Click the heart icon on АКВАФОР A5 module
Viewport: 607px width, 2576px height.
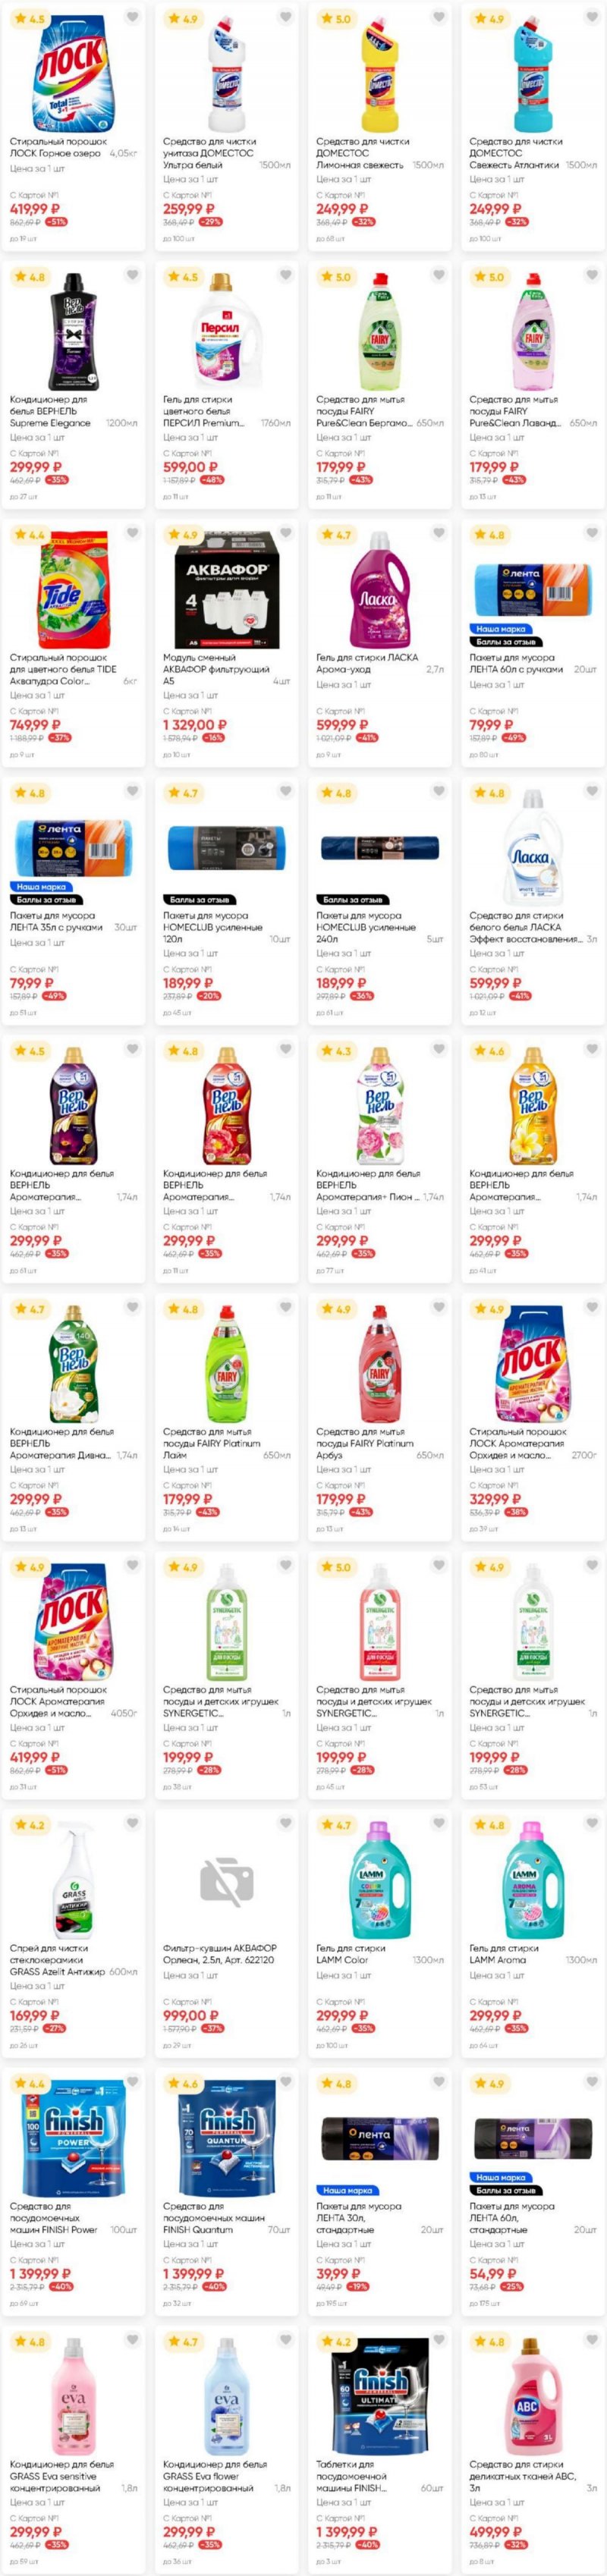285,534
